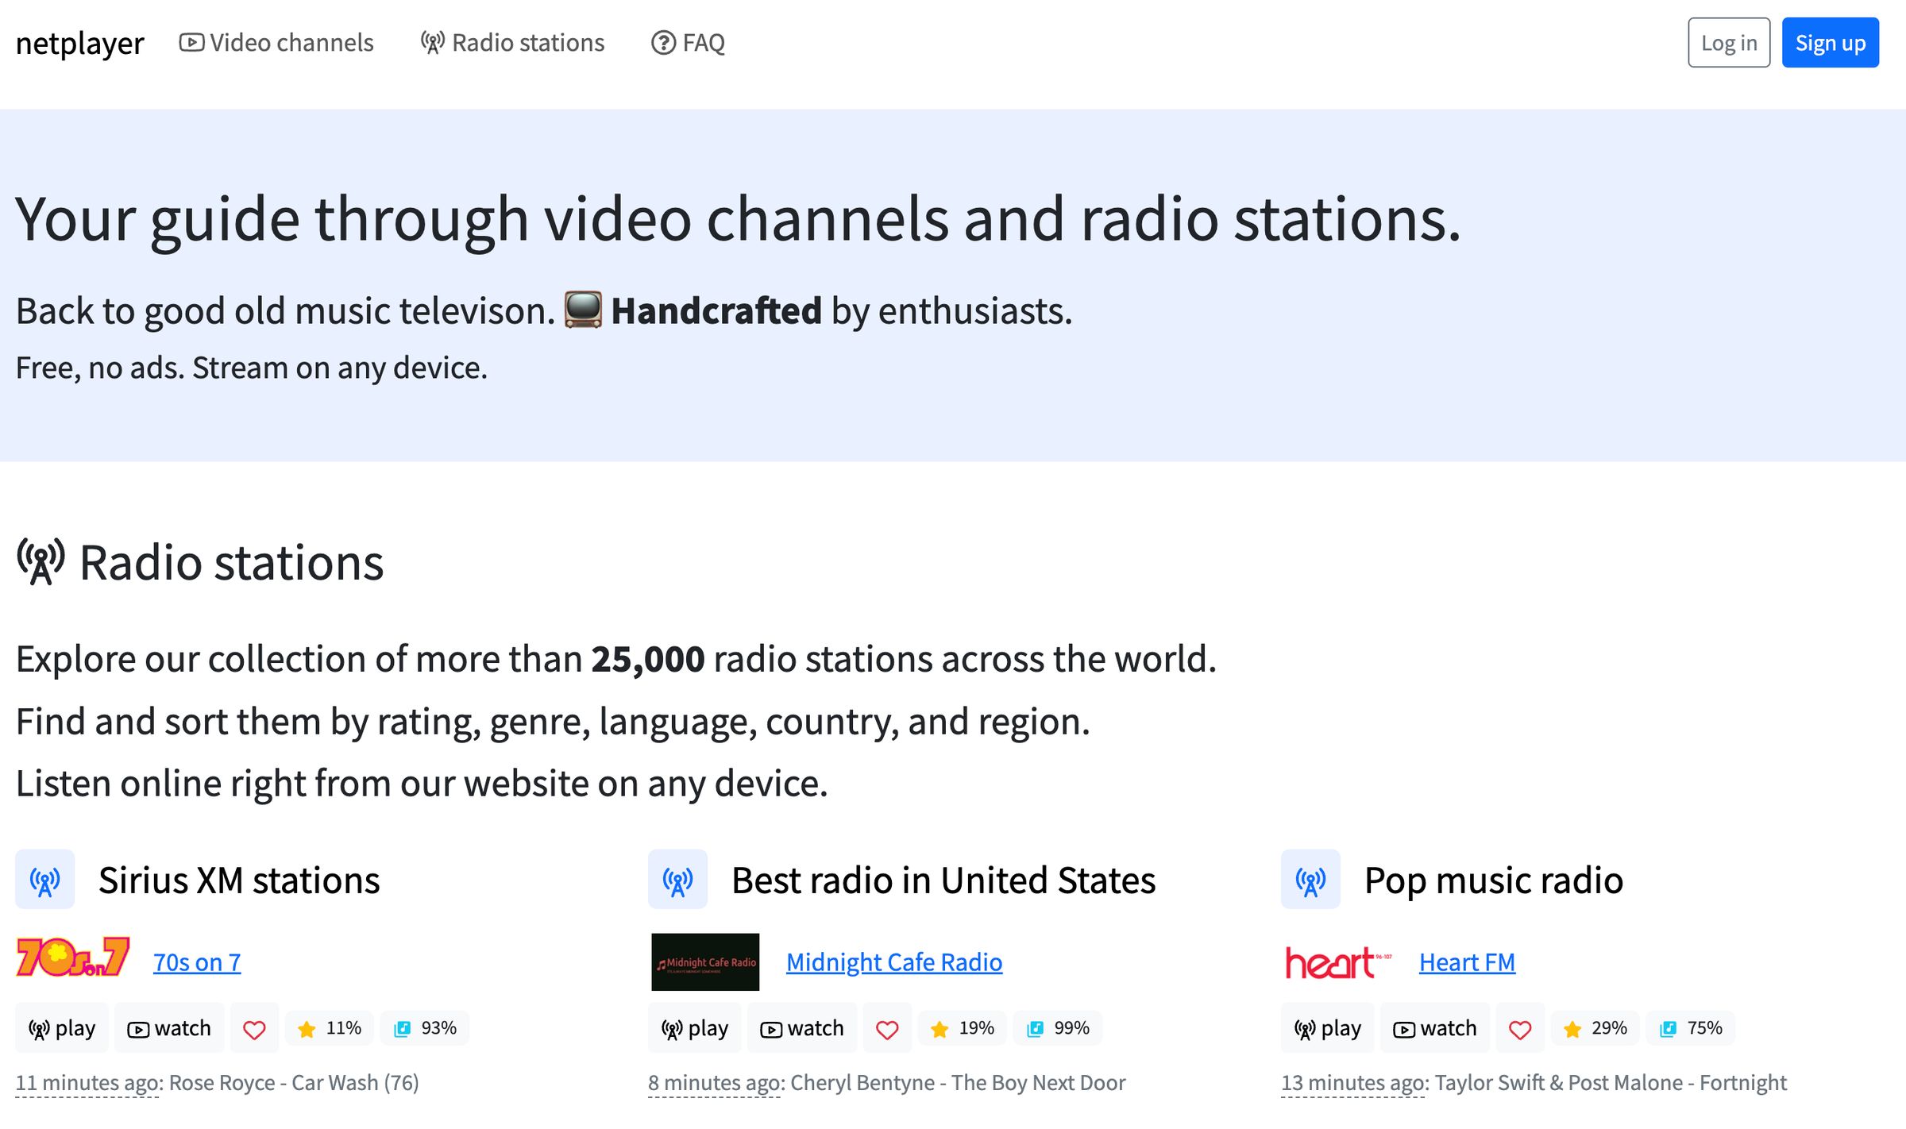The width and height of the screenshot is (1906, 1129).
Task: Click the question-mark icon next to FAQ
Action: 662,43
